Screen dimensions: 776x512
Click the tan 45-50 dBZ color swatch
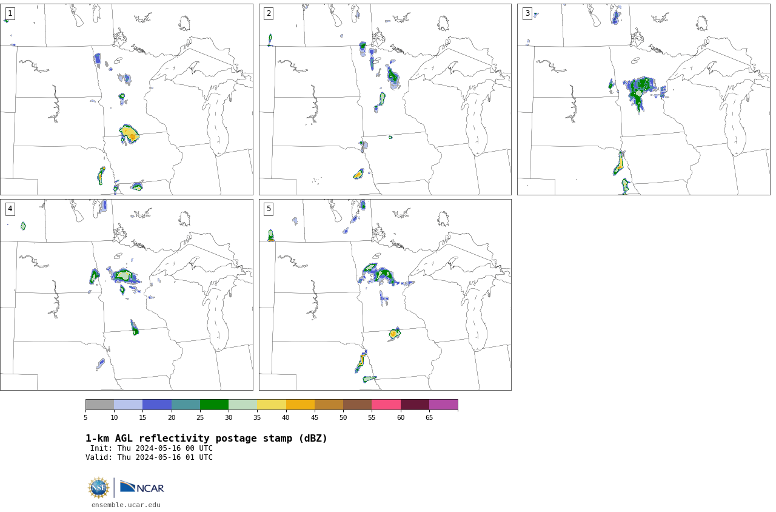pyautogui.click(x=329, y=405)
